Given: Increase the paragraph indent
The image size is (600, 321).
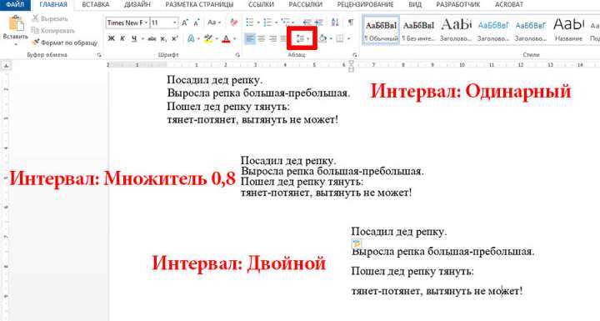Looking at the screenshot, I should [318, 23].
